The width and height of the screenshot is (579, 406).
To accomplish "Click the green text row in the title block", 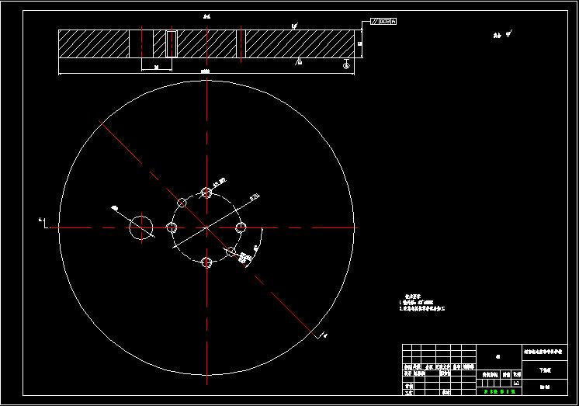I will 499,391.
